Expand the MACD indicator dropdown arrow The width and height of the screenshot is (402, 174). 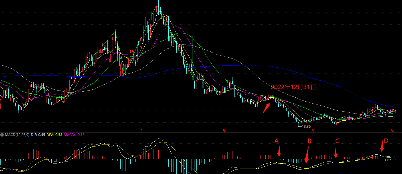tap(2, 135)
